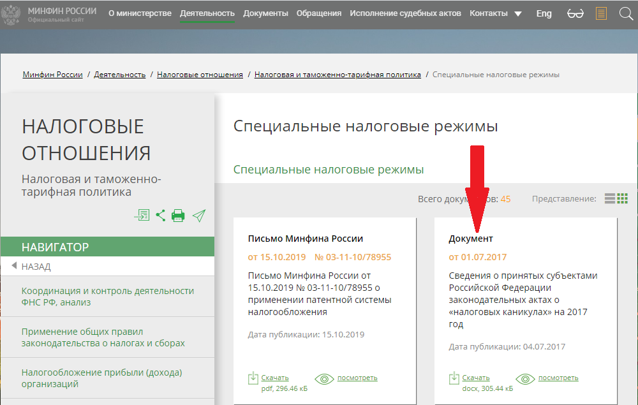Click date от 15.10.2019 on letter card
The image size is (638, 405).
pyautogui.click(x=277, y=258)
